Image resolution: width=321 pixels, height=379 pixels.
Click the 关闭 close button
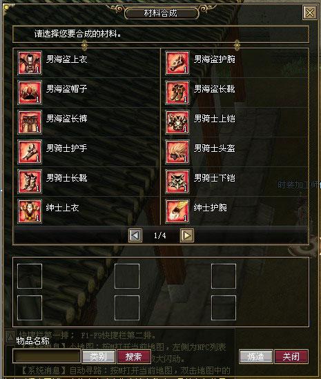291,356
